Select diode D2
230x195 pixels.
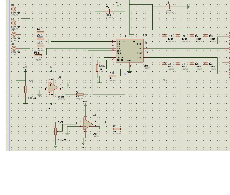tap(164, 63)
